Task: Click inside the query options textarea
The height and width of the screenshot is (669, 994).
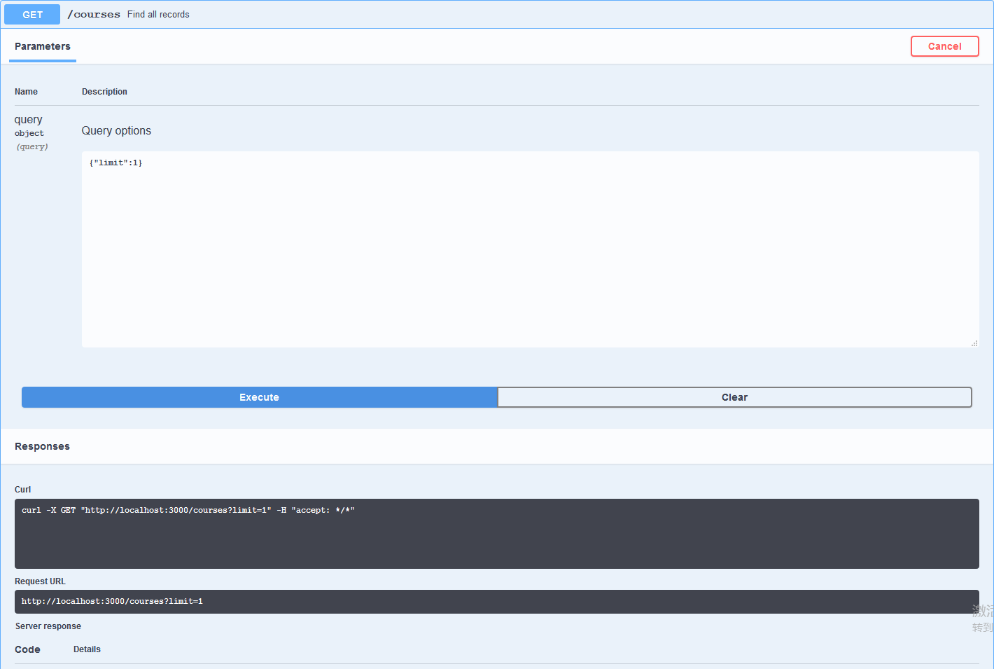Action: coord(530,249)
